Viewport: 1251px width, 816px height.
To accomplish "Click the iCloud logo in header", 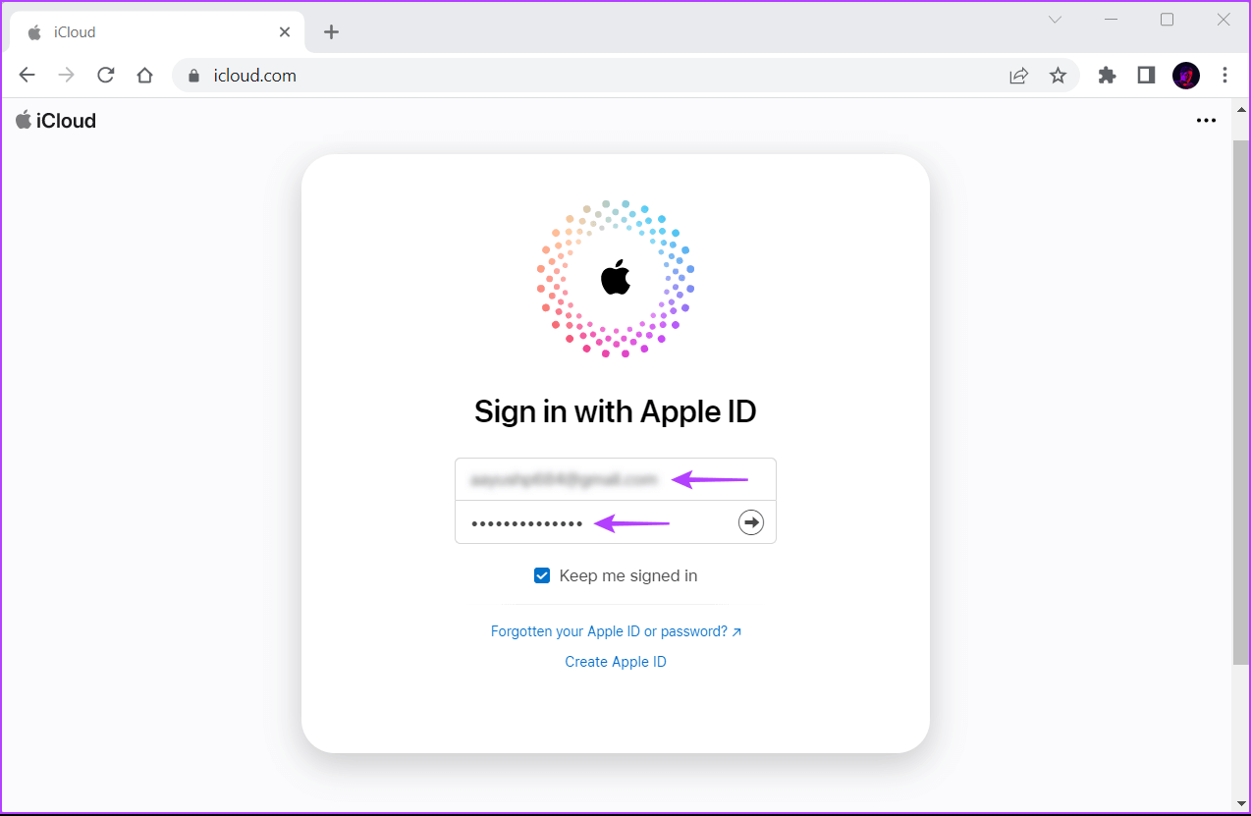I will 56,121.
